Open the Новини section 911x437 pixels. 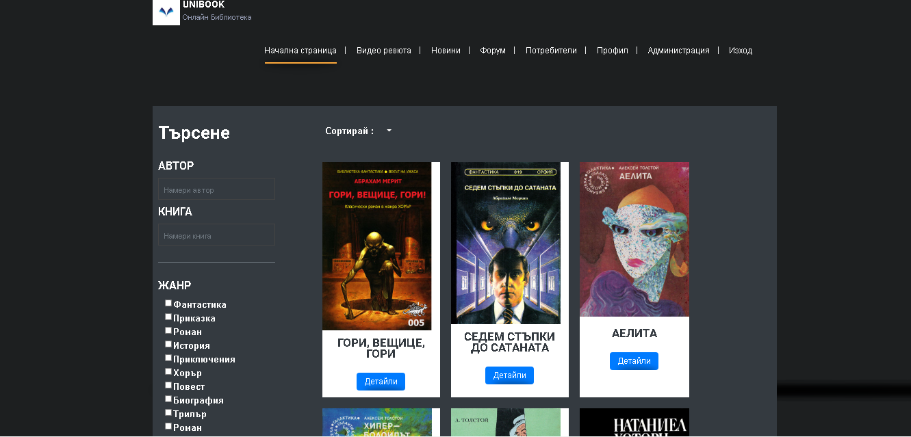pyautogui.click(x=446, y=51)
